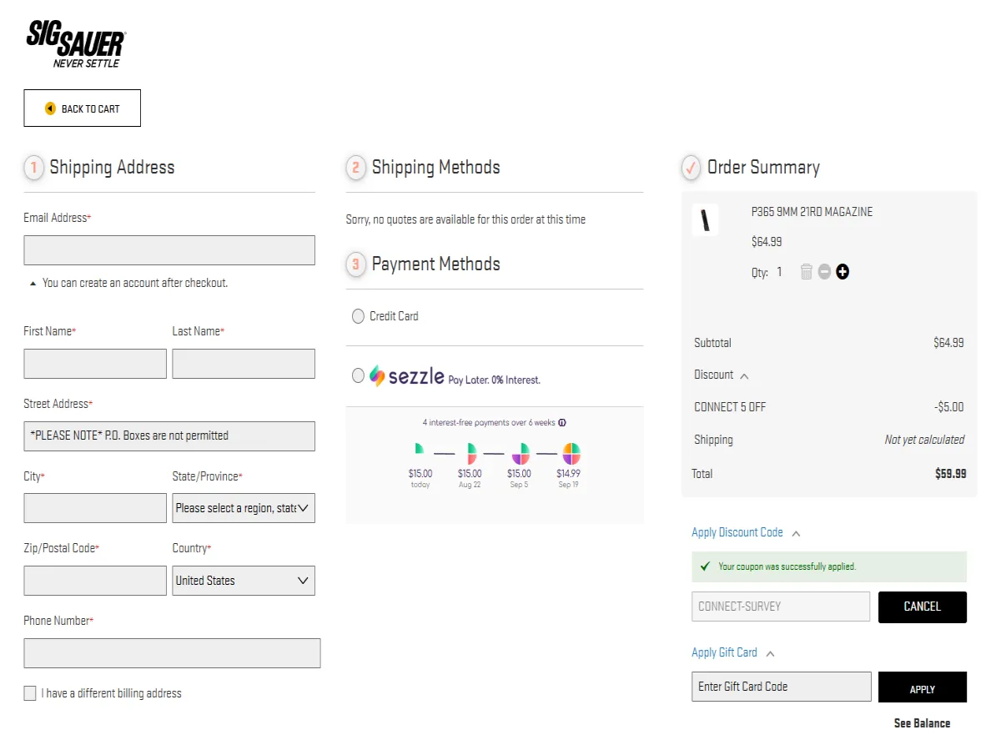1001x740 pixels.
Task: Cancel the applied coupon code
Action: [x=923, y=607]
